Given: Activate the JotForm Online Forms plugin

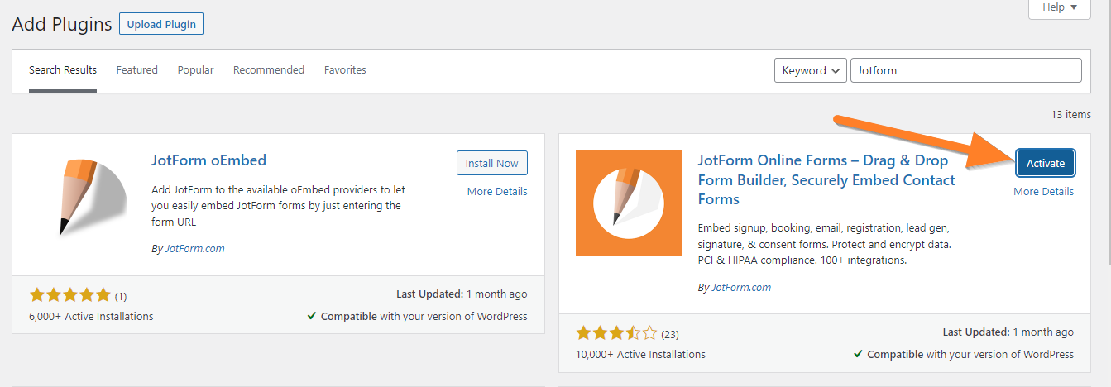Looking at the screenshot, I should tap(1046, 163).
